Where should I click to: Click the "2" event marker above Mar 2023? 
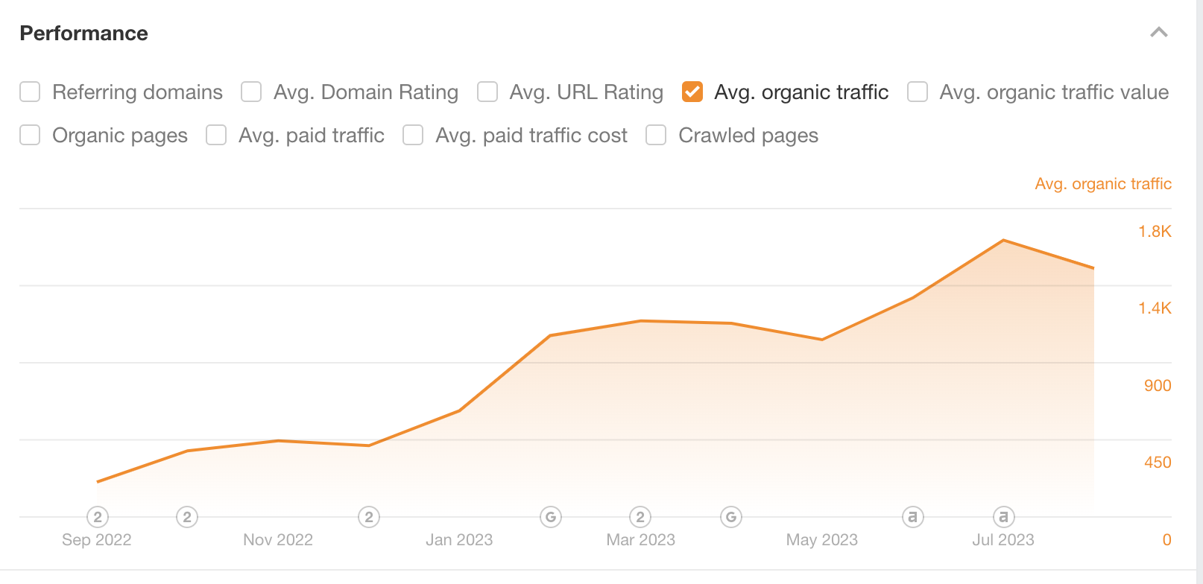coord(640,517)
